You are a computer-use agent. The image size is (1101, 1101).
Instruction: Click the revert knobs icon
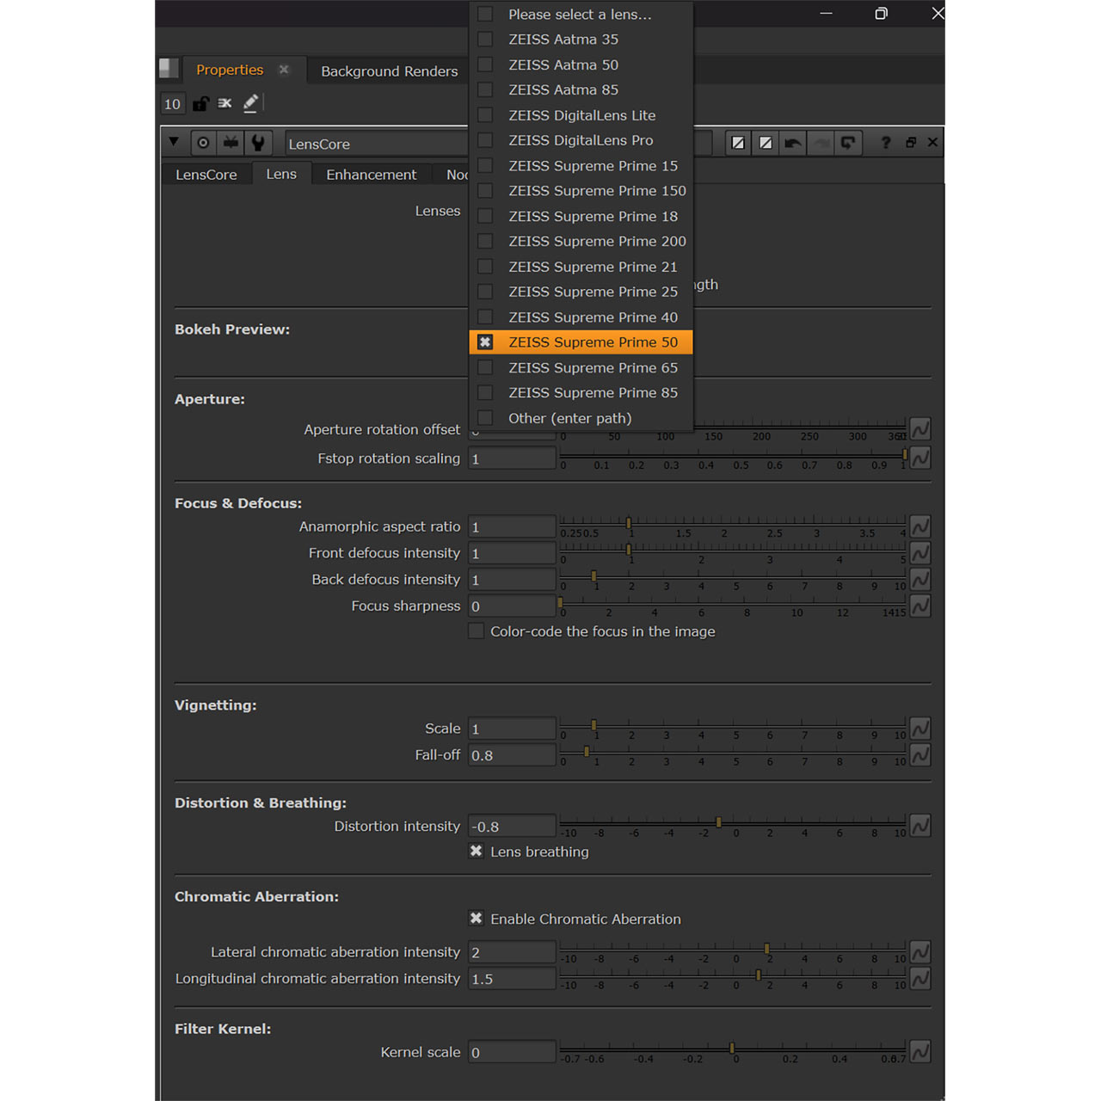coord(848,143)
